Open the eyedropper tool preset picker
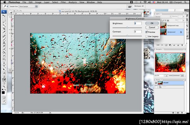Image resolution: width=190 pixels, height=125 pixels. pos(7,6)
